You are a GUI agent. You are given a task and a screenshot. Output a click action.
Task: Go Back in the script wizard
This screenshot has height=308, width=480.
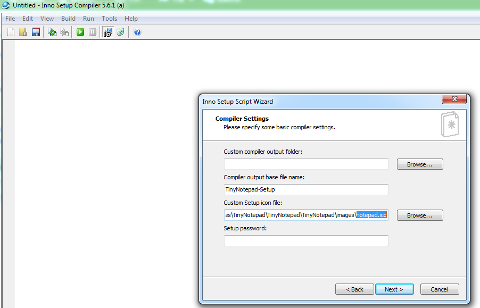coord(354,289)
